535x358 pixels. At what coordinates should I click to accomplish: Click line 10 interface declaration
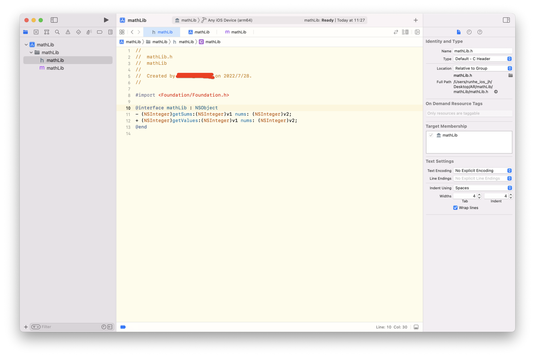[x=177, y=108]
